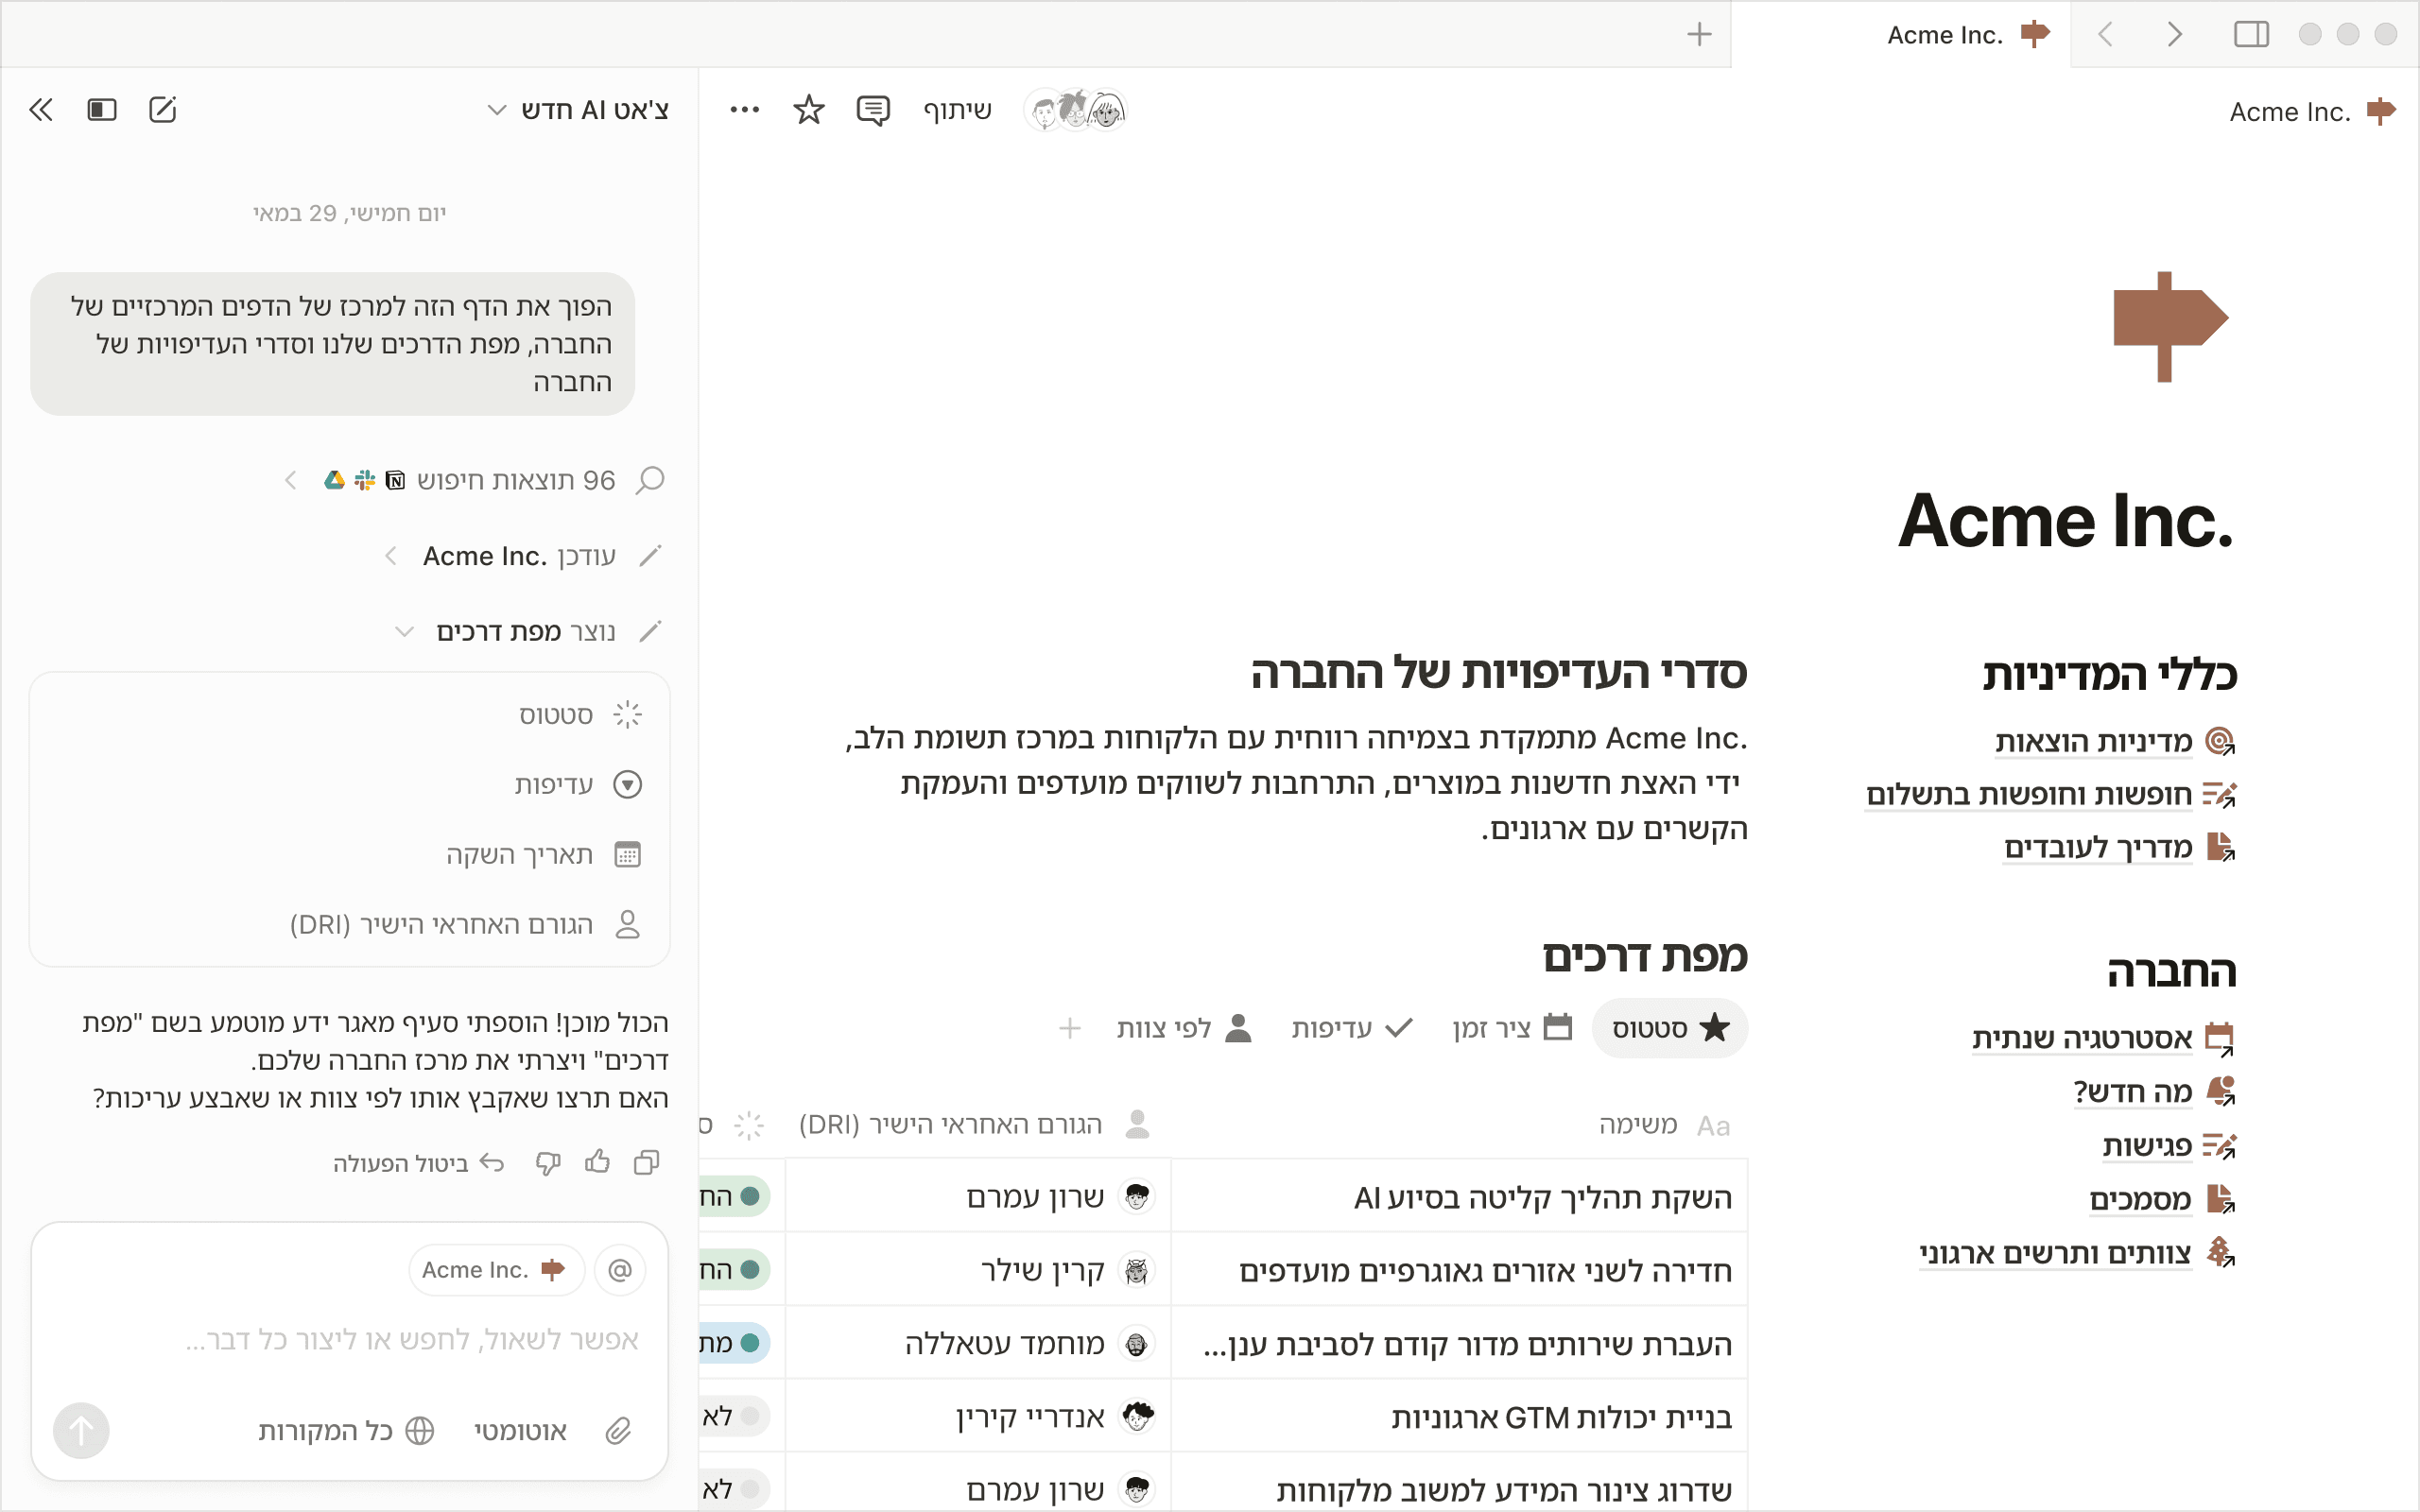The image size is (2420, 1512).
Task: Toggle the chat panel view mode icon
Action: 102,110
